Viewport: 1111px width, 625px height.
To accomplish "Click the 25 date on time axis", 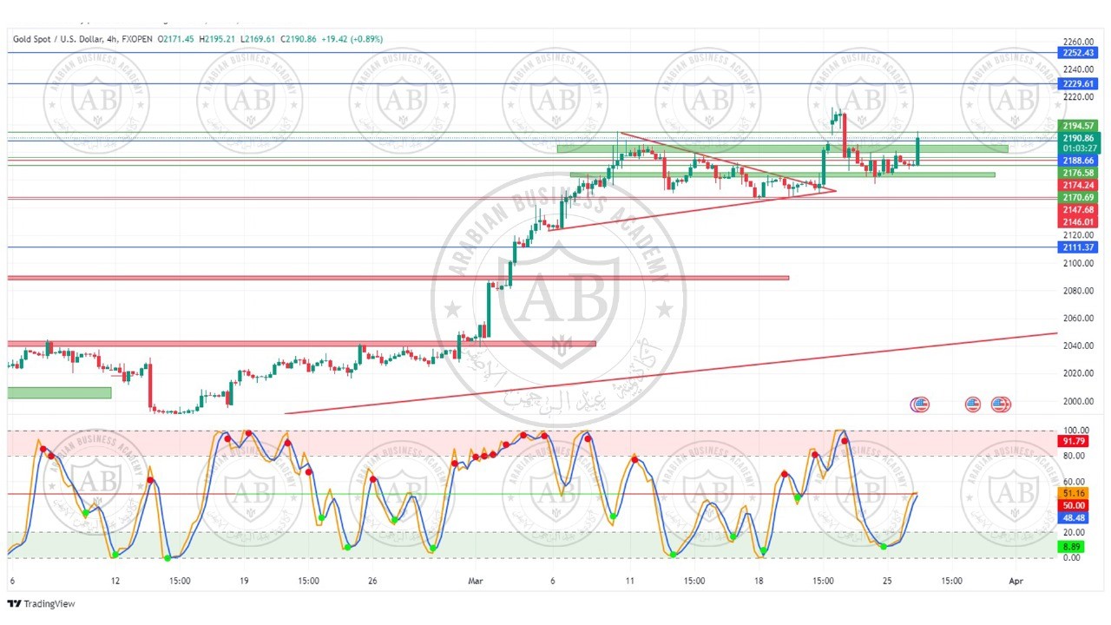I will pyautogui.click(x=886, y=581).
